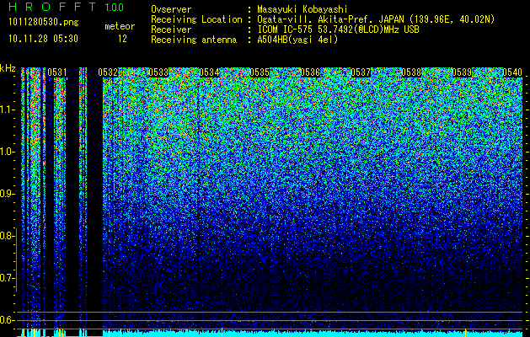Click timestamp 10.11.28 05:30
This screenshot has width=530, height=337.
click(x=44, y=39)
